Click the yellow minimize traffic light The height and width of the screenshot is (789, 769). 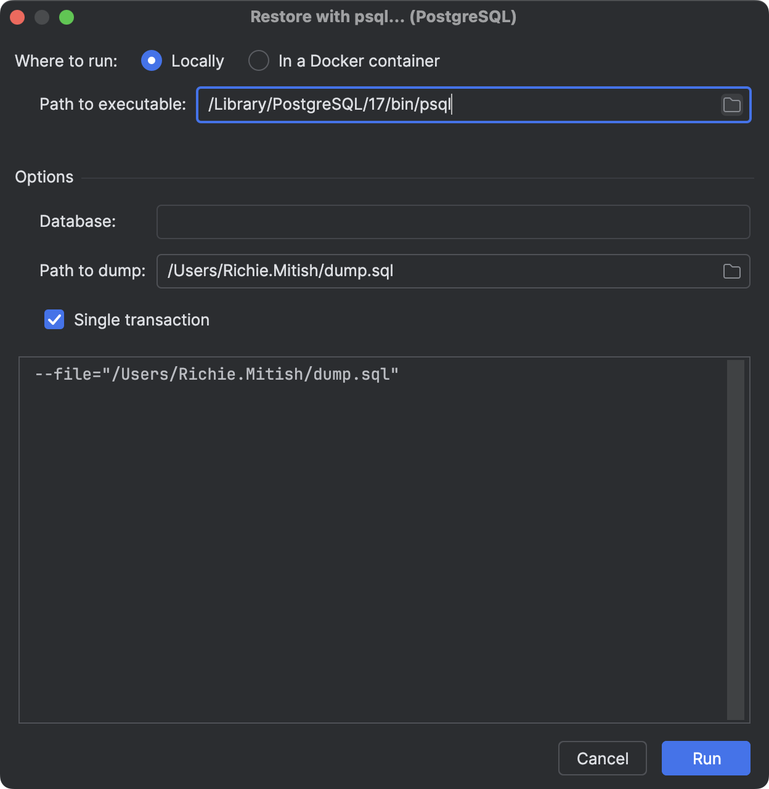click(43, 17)
